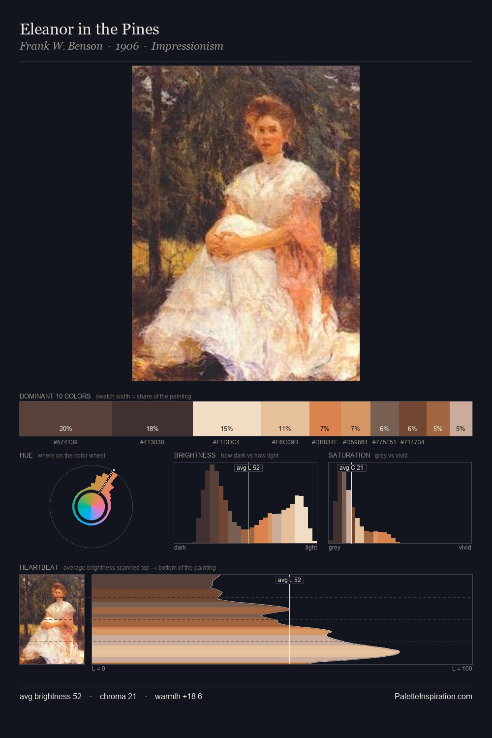The width and height of the screenshot is (492, 738).
Task: Click the brightness histogram bars
Action: click(246, 503)
